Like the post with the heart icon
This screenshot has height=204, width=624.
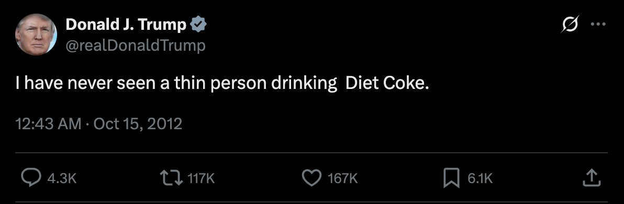pos(311,178)
